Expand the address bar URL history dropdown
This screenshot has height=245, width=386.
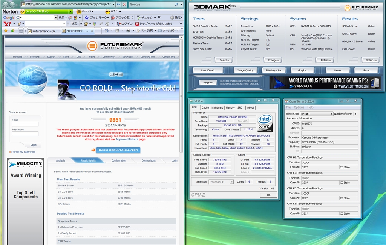pyautogui.click(x=113, y=5)
